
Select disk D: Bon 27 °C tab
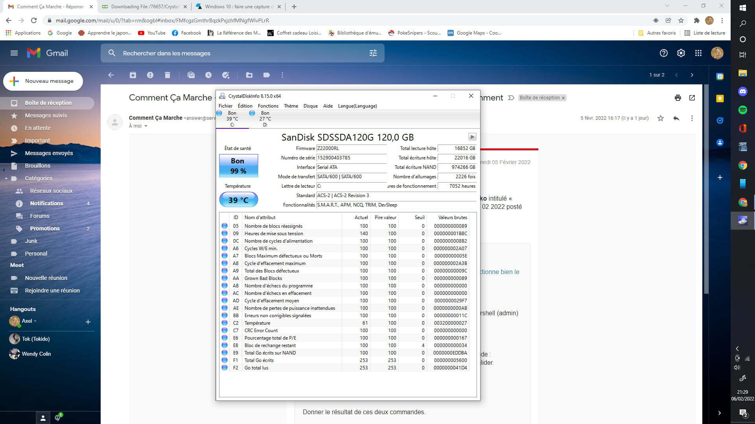[x=265, y=119]
